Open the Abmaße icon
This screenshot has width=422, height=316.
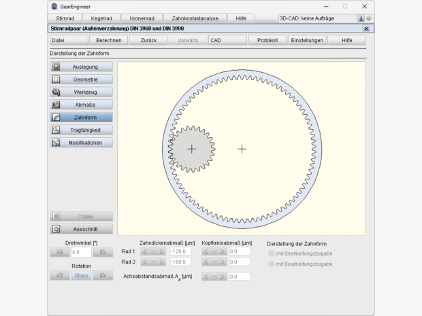click(56, 105)
